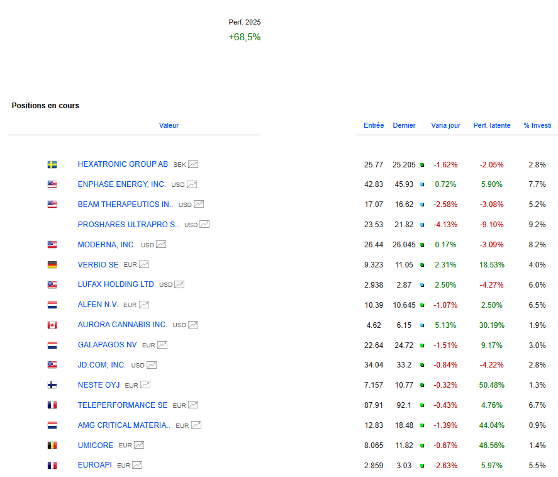Click the German flag beside VERBIO SE
Image resolution: width=558 pixels, height=477 pixels.
(x=52, y=265)
